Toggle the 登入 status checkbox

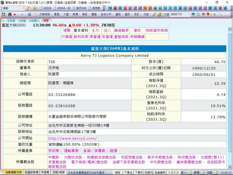[189, 172]
